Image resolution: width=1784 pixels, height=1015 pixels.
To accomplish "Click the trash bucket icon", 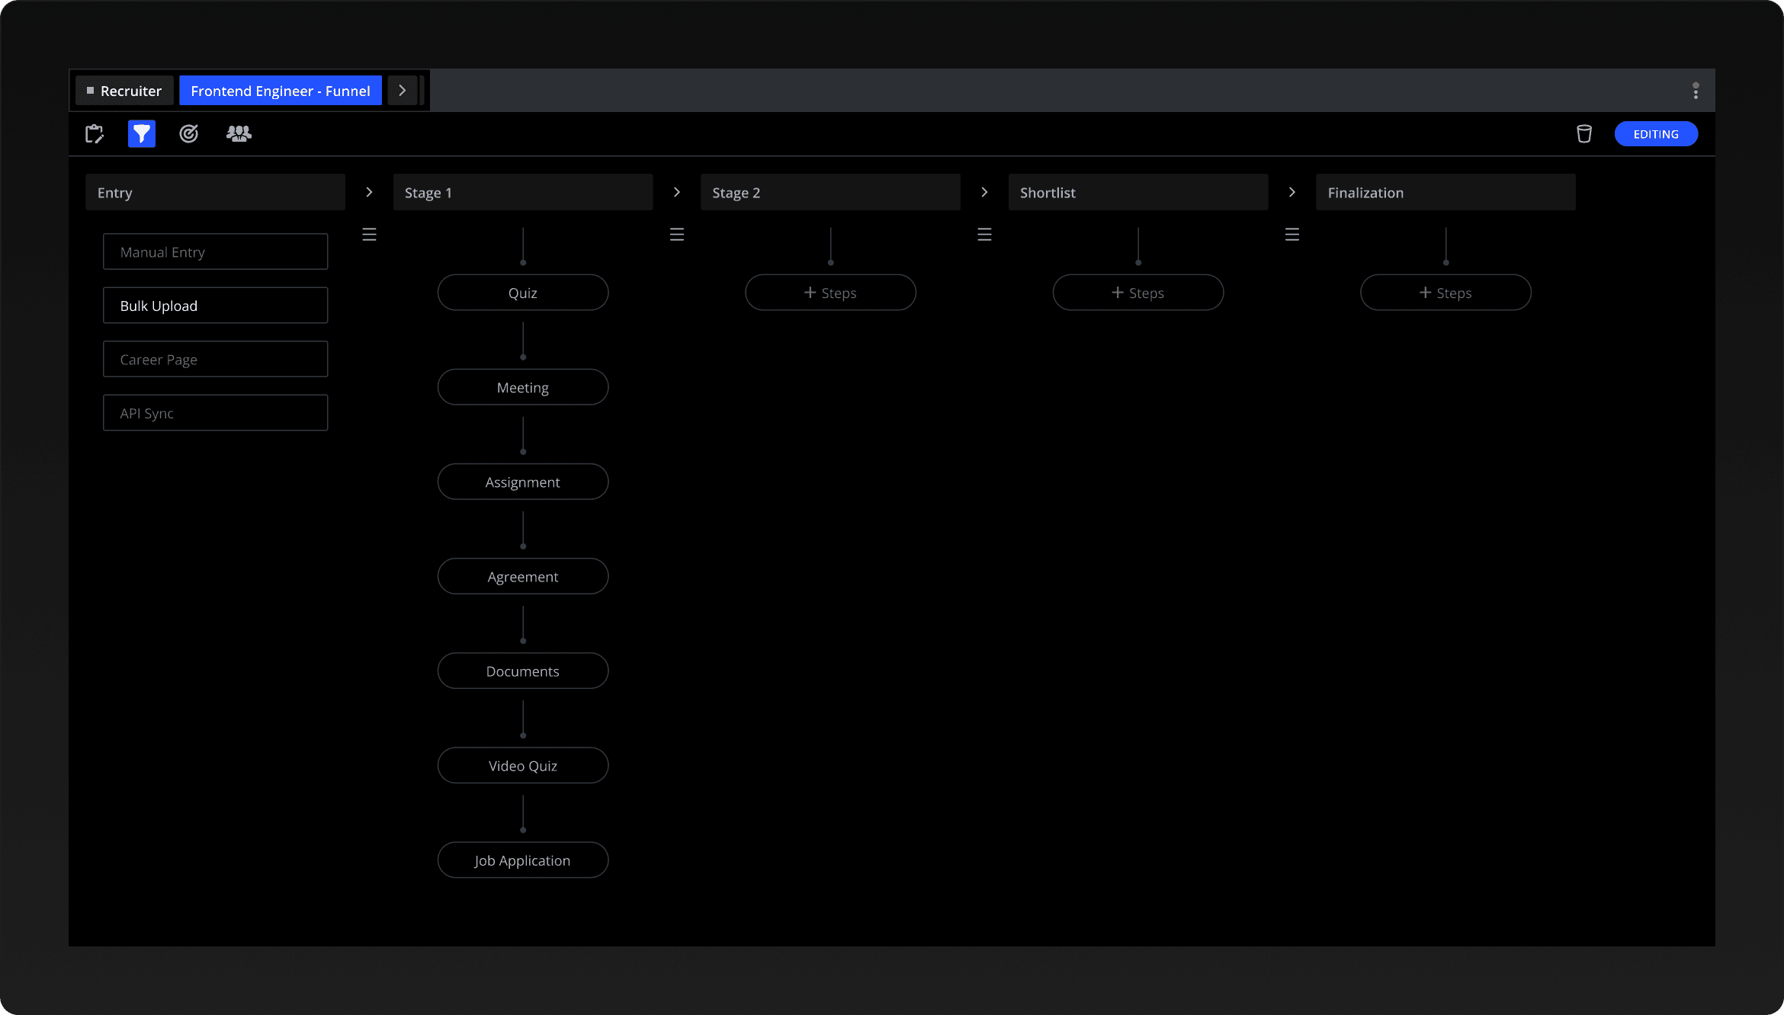I will pos(1583,134).
